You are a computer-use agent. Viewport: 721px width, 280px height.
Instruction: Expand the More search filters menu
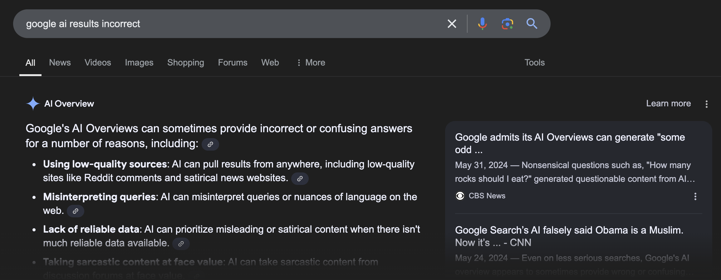(x=311, y=63)
